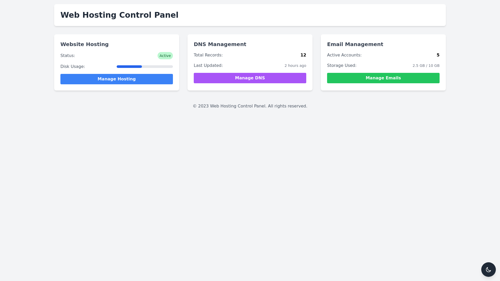Image resolution: width=500 pixels, height=281 pixels.
Task: Click the Disk Usage progress bar
Action: click(145, 67)
